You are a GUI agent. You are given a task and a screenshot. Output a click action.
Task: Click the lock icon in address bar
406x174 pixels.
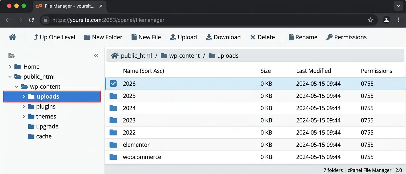(x=46, y=20)
